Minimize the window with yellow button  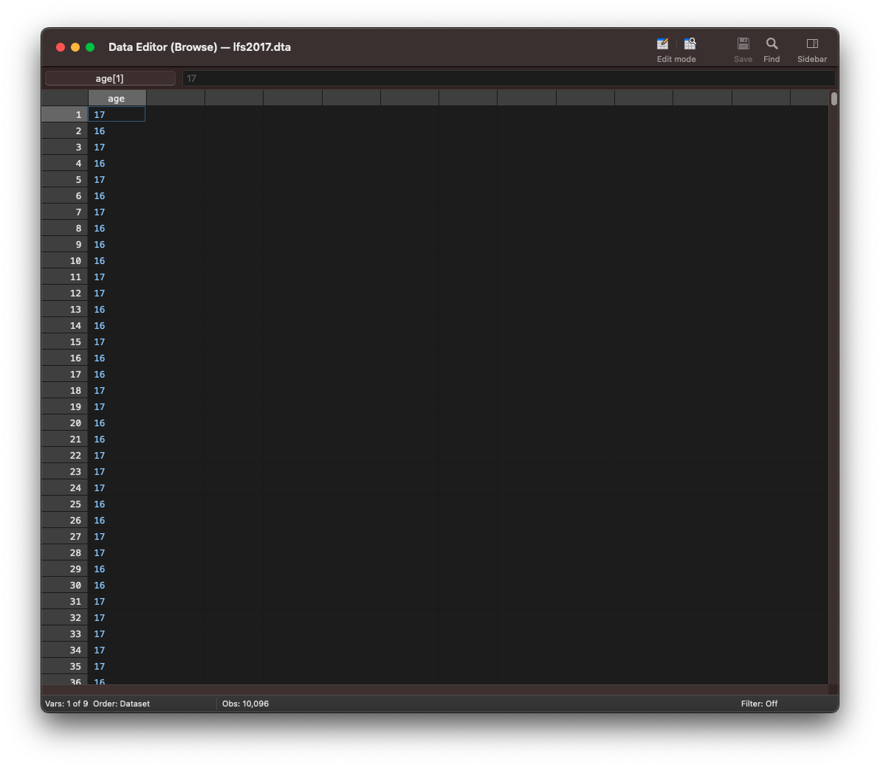tap(75, 47)
